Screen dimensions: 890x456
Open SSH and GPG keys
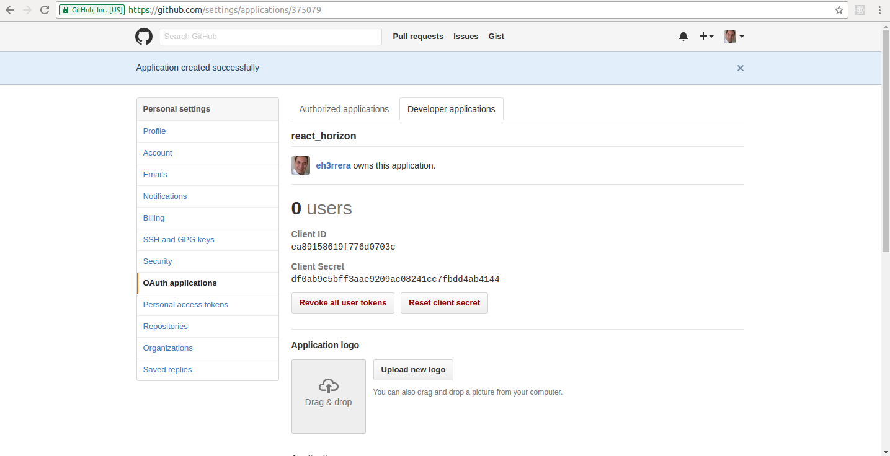coord(208,240)
